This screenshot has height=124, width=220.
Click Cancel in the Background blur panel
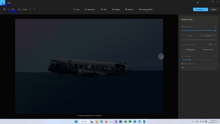click(x=208, y=35)
